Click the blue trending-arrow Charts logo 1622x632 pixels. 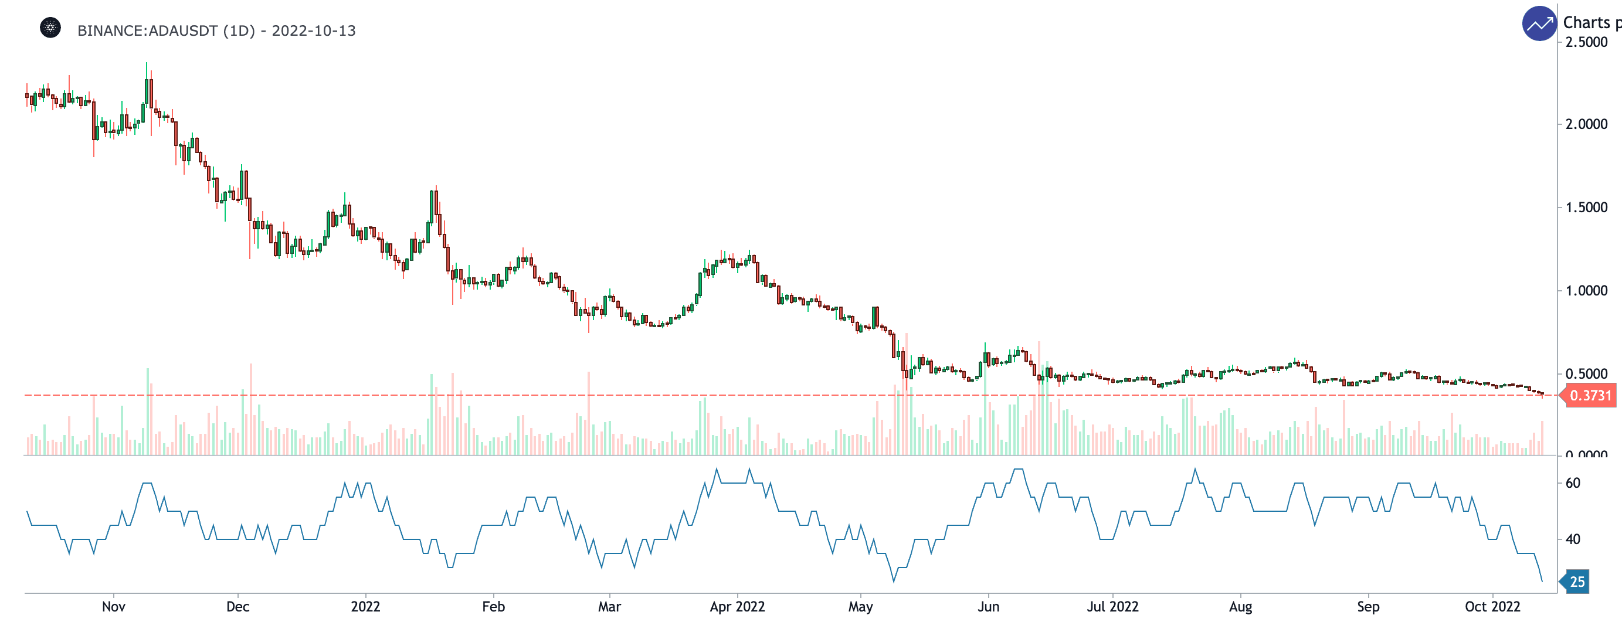(x=1539, y=24)
